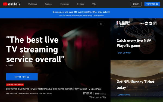Open the FAQs nav item

(x=94, y=4)
